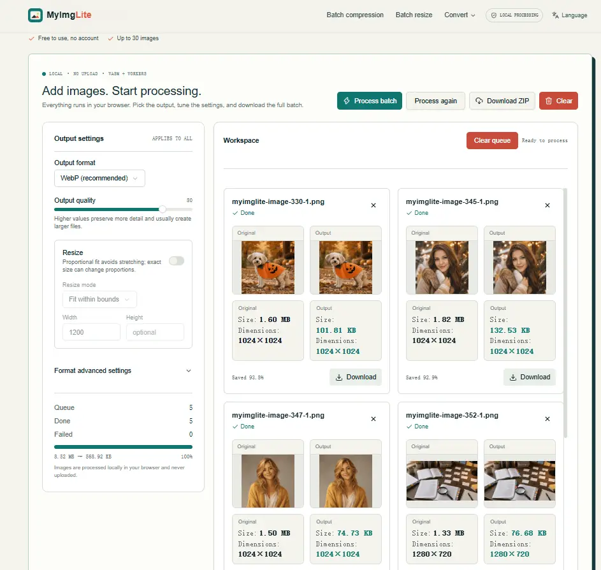The width and height of the screenshot is (601, 570).
Task: Click the red Clear button
Action: point(558,101)
